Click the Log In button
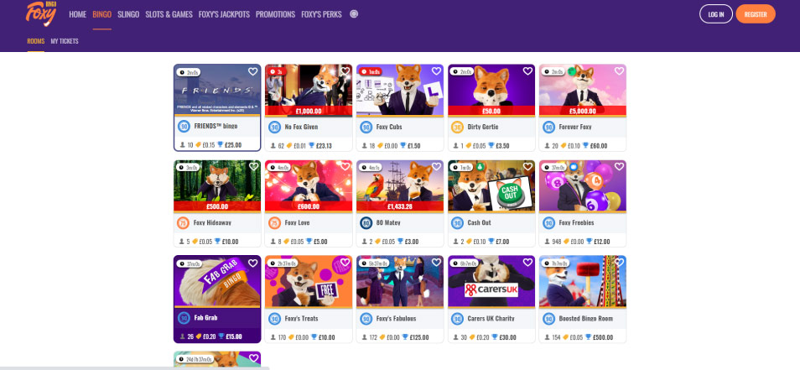 point(716,14)
